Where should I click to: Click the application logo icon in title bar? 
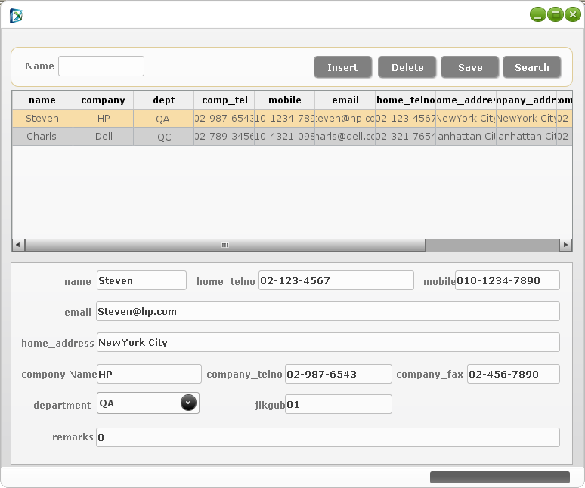[x=16, y=15]
